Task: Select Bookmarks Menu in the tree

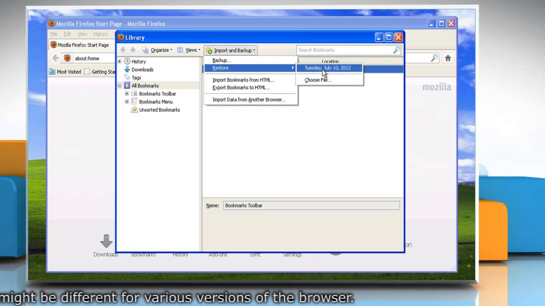Action: click(156, 102)
